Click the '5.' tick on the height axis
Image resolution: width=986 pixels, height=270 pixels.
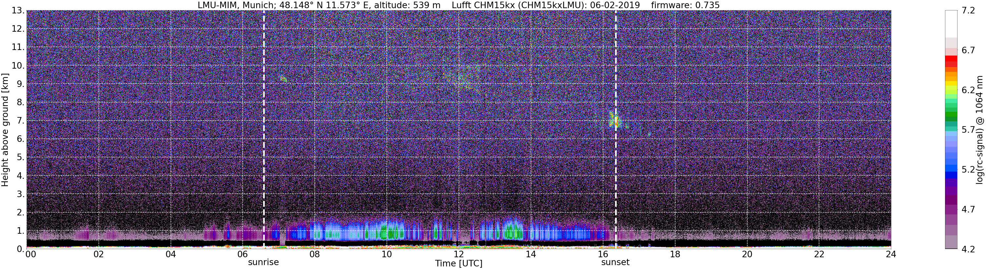click(21, 157)
